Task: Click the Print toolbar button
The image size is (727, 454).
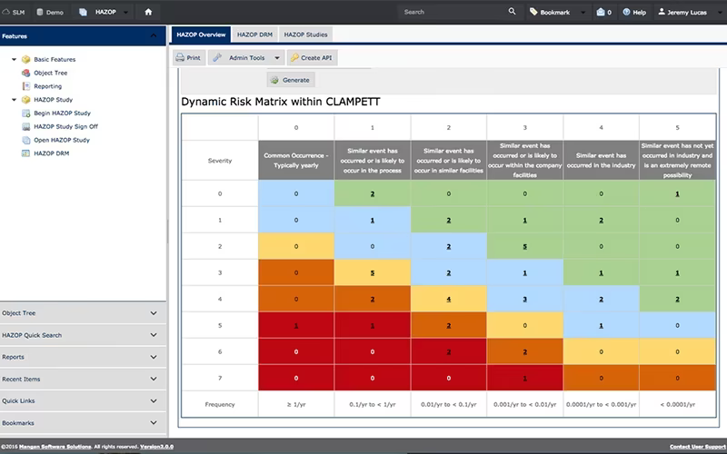Action: click(189, 58)
